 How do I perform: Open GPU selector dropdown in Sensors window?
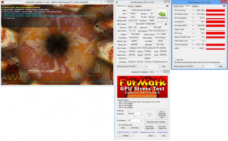click(189, 66)
